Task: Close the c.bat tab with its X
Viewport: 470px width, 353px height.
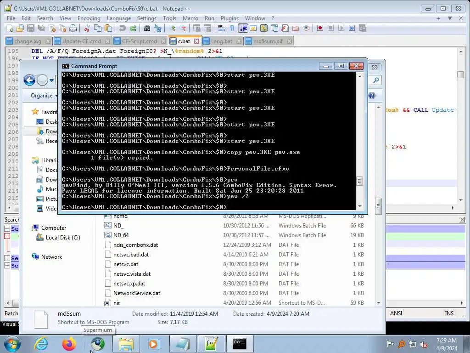Action: pos(196,41)
